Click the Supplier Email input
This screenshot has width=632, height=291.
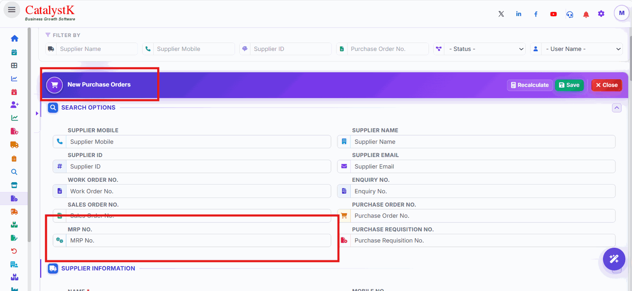476,166
